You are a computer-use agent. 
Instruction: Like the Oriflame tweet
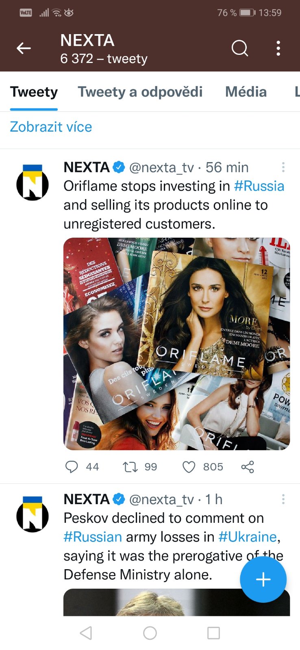pos(189,467)
